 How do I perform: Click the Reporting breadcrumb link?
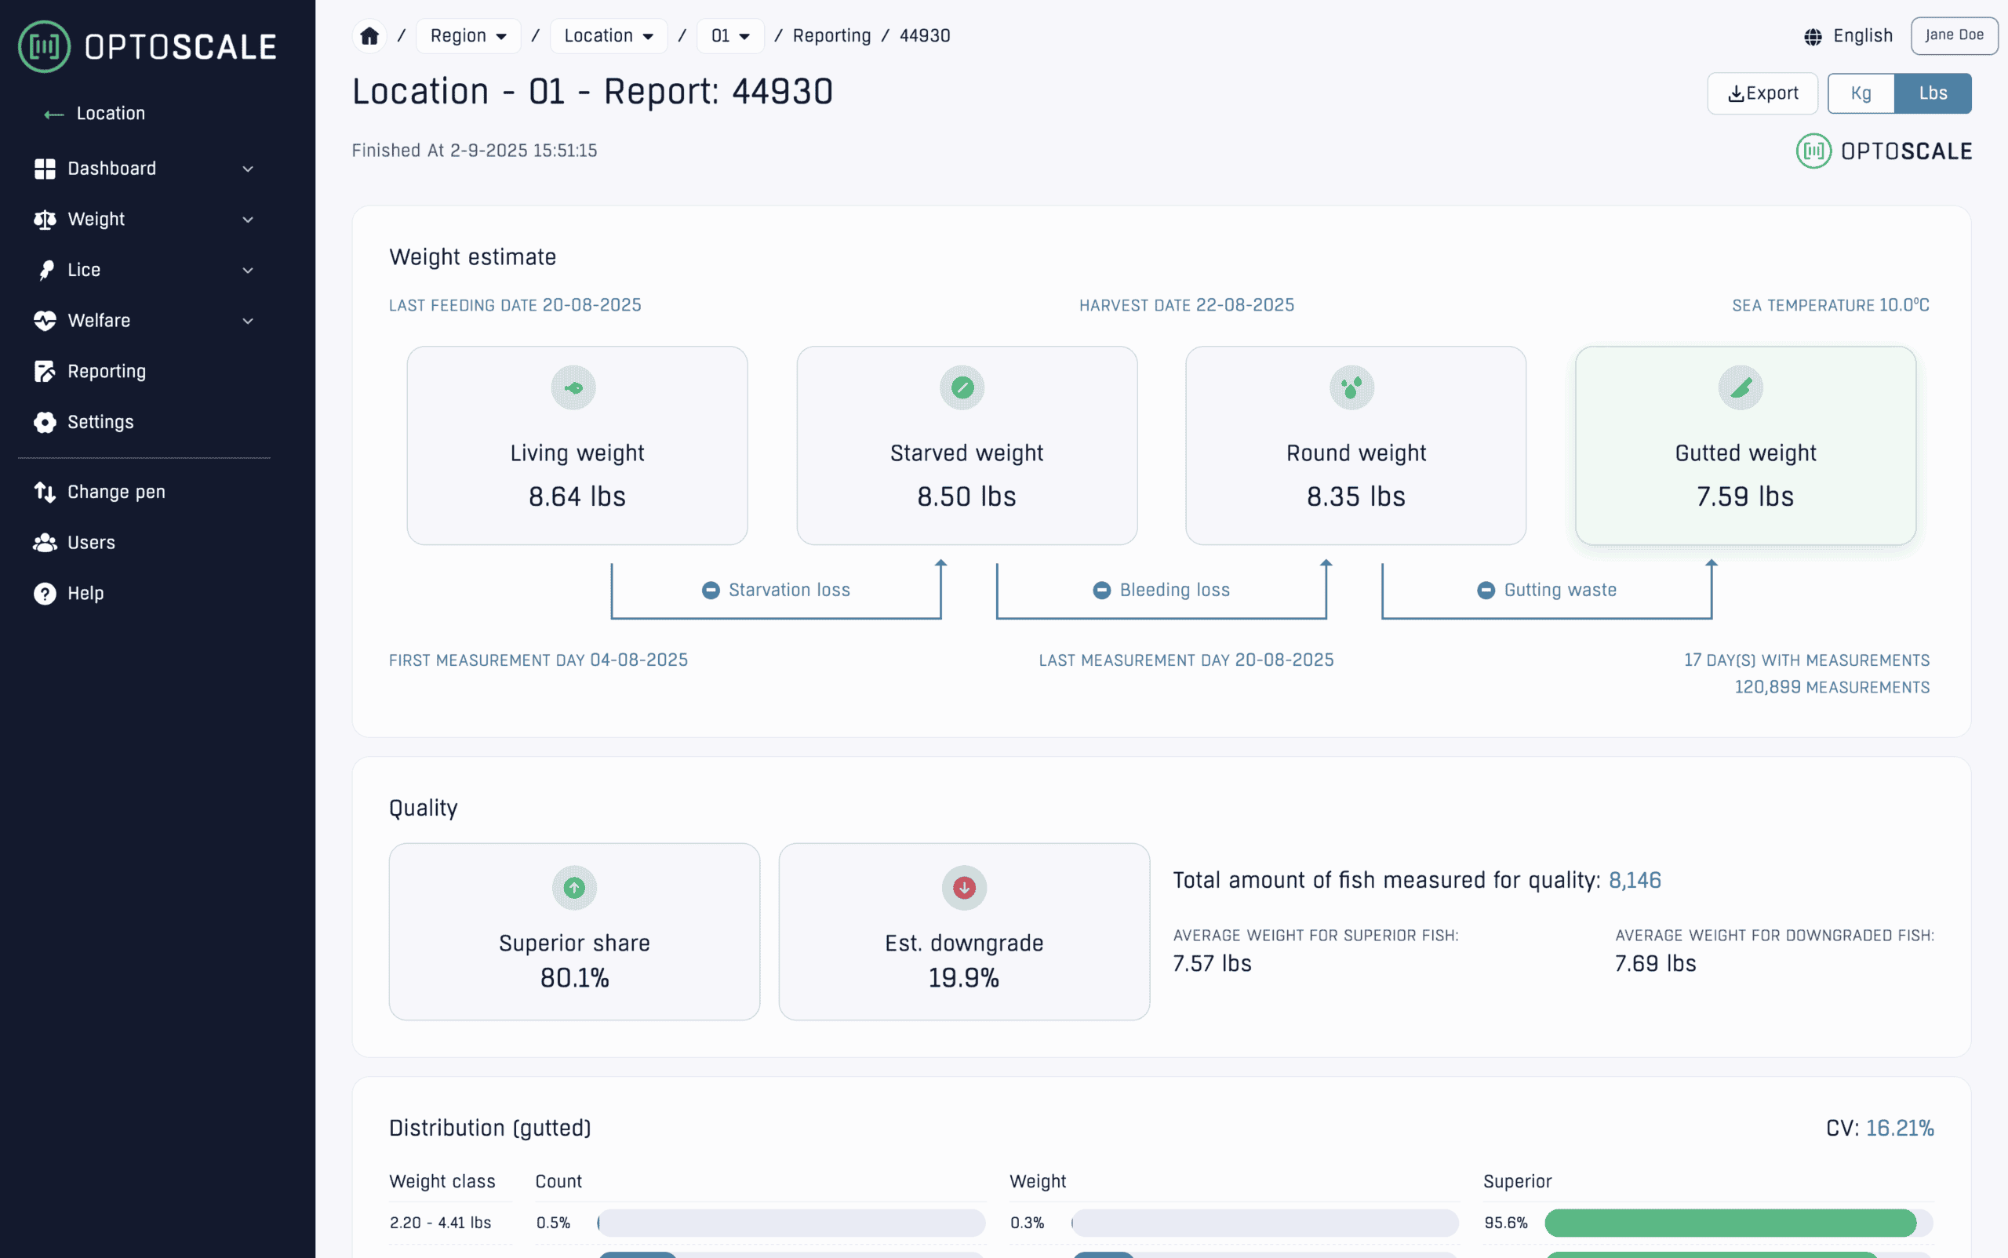click(831, 36)
